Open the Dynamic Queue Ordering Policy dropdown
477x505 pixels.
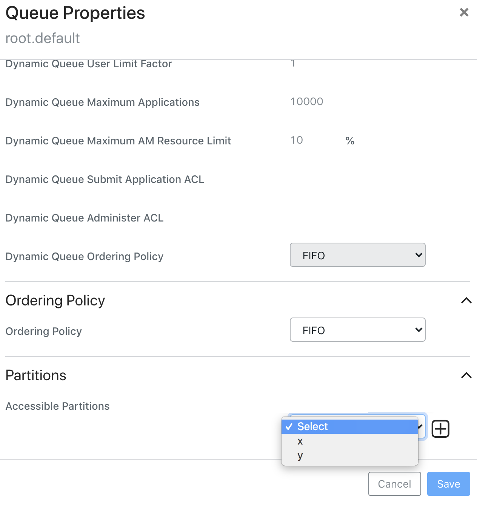tap(357, 255)
